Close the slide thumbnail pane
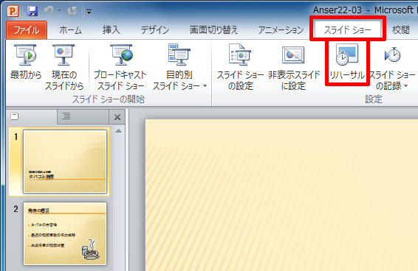Viewport: 418px width, 271px height. [117, 117]
